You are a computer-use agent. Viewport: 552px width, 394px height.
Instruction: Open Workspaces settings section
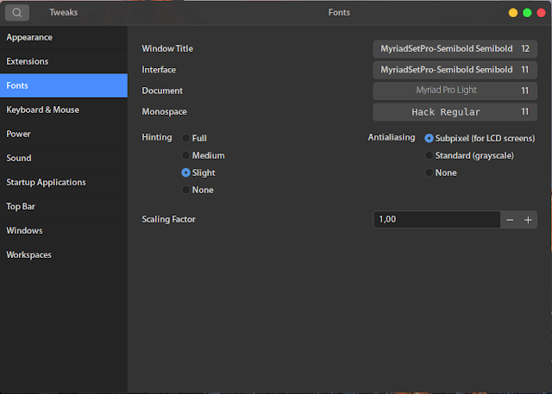click(x=64, y=254)
